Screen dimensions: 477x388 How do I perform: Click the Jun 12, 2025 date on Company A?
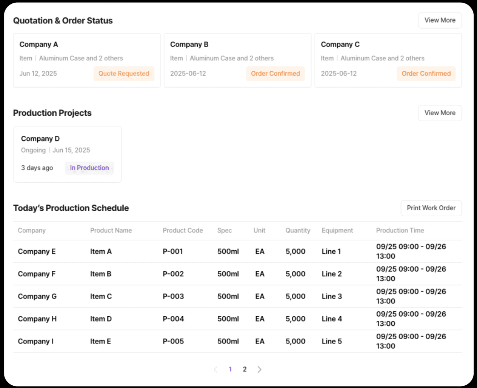pos(38,74)
